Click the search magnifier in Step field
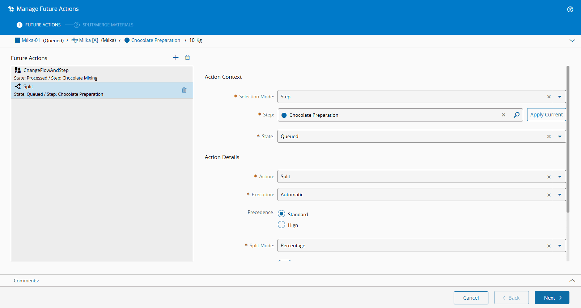The image size is (581, 308). coord(517,115)
